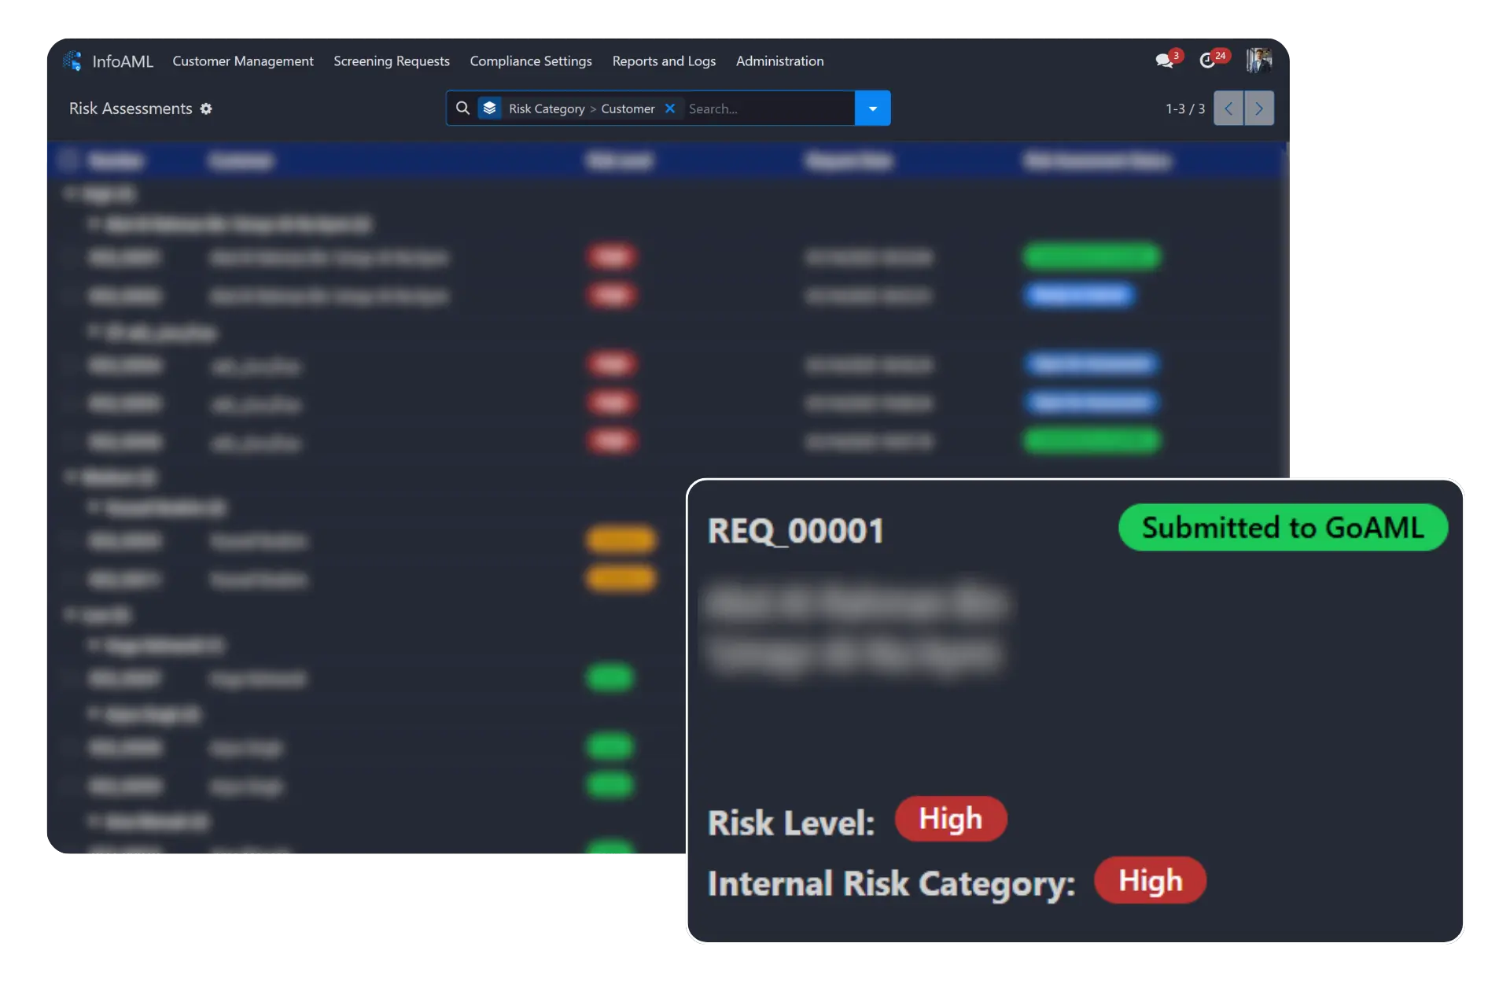The height and width of the screenshot is (991, 1510).
Task: Open the user profile avatar
Action: click(1259, 61)
